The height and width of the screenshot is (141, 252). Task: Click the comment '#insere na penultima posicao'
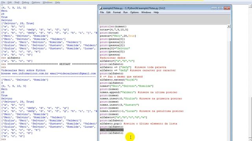[x=161, y=111]
